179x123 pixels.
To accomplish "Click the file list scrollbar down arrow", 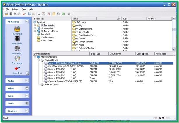I will 174,49.
